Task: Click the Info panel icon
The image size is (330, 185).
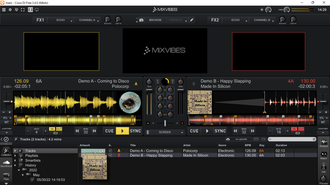Action: coord(324,168)
